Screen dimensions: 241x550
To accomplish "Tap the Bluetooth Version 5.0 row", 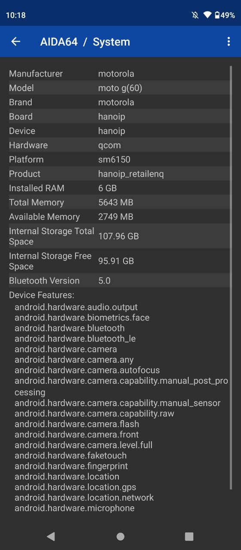I will point(120,281).
